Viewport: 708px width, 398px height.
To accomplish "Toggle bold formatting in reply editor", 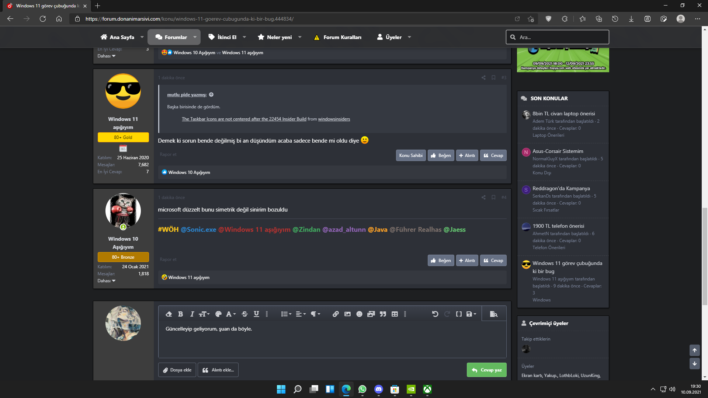I will coord(180,314).
